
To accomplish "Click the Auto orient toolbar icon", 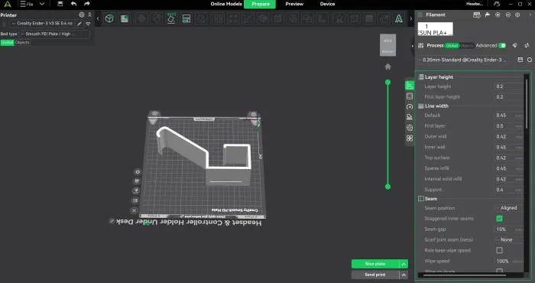I will point(171,18).
